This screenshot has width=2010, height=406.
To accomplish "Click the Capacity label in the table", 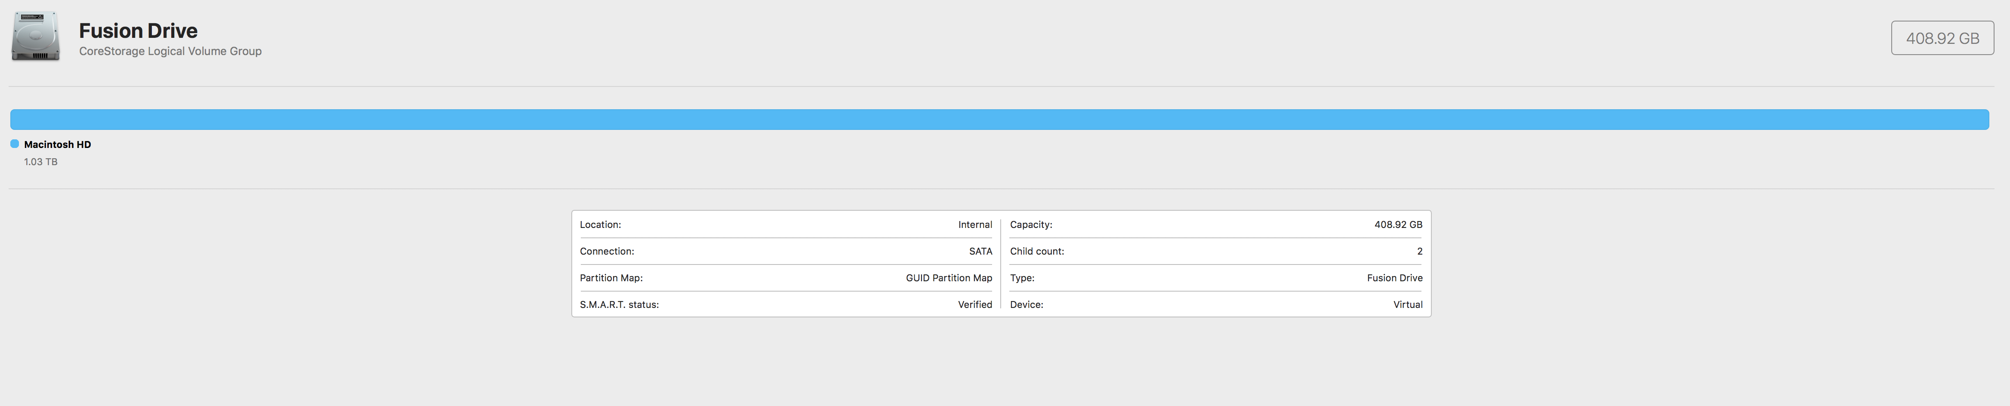I will click(x=1032, y=225).
